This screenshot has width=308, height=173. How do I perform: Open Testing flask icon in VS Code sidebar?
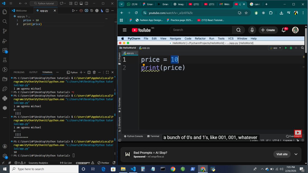5,60
